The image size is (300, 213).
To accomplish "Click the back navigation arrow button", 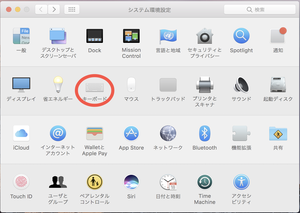I will pos(41,9).
